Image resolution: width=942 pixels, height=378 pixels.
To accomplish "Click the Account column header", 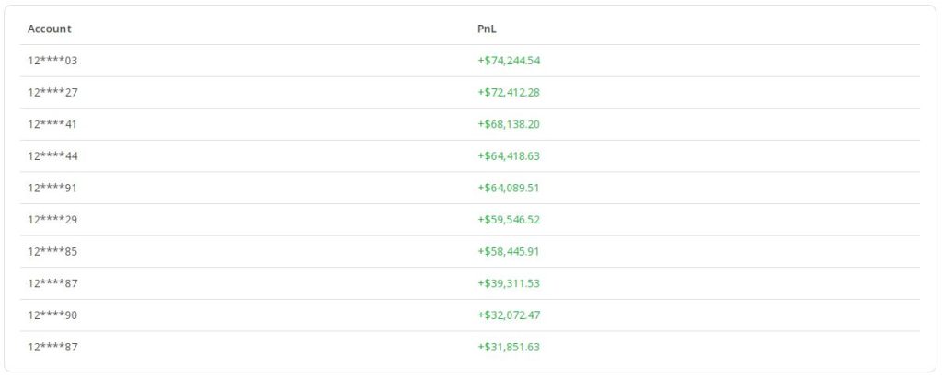I will point(50,29).
